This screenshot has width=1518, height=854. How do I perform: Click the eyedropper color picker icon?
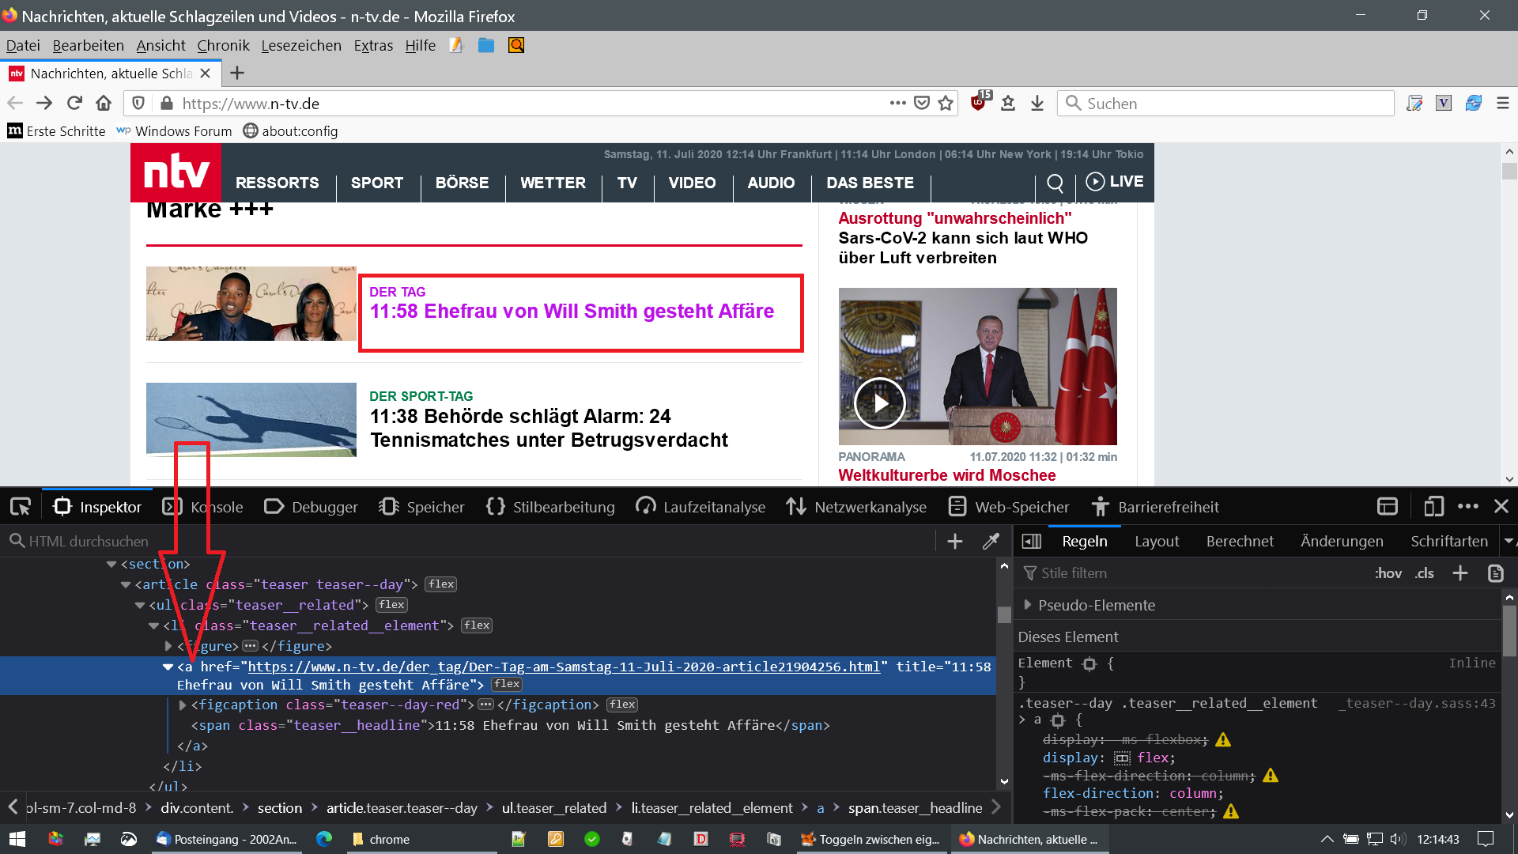pyautogui.click(x=991, y=542)
